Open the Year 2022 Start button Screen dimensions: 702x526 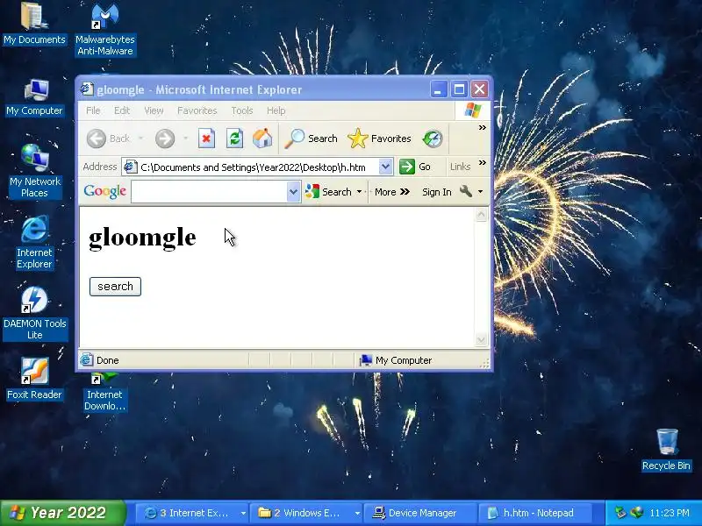click(62, 513)
